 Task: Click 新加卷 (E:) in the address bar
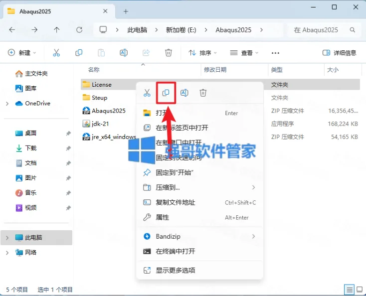(x=181, y=30)
